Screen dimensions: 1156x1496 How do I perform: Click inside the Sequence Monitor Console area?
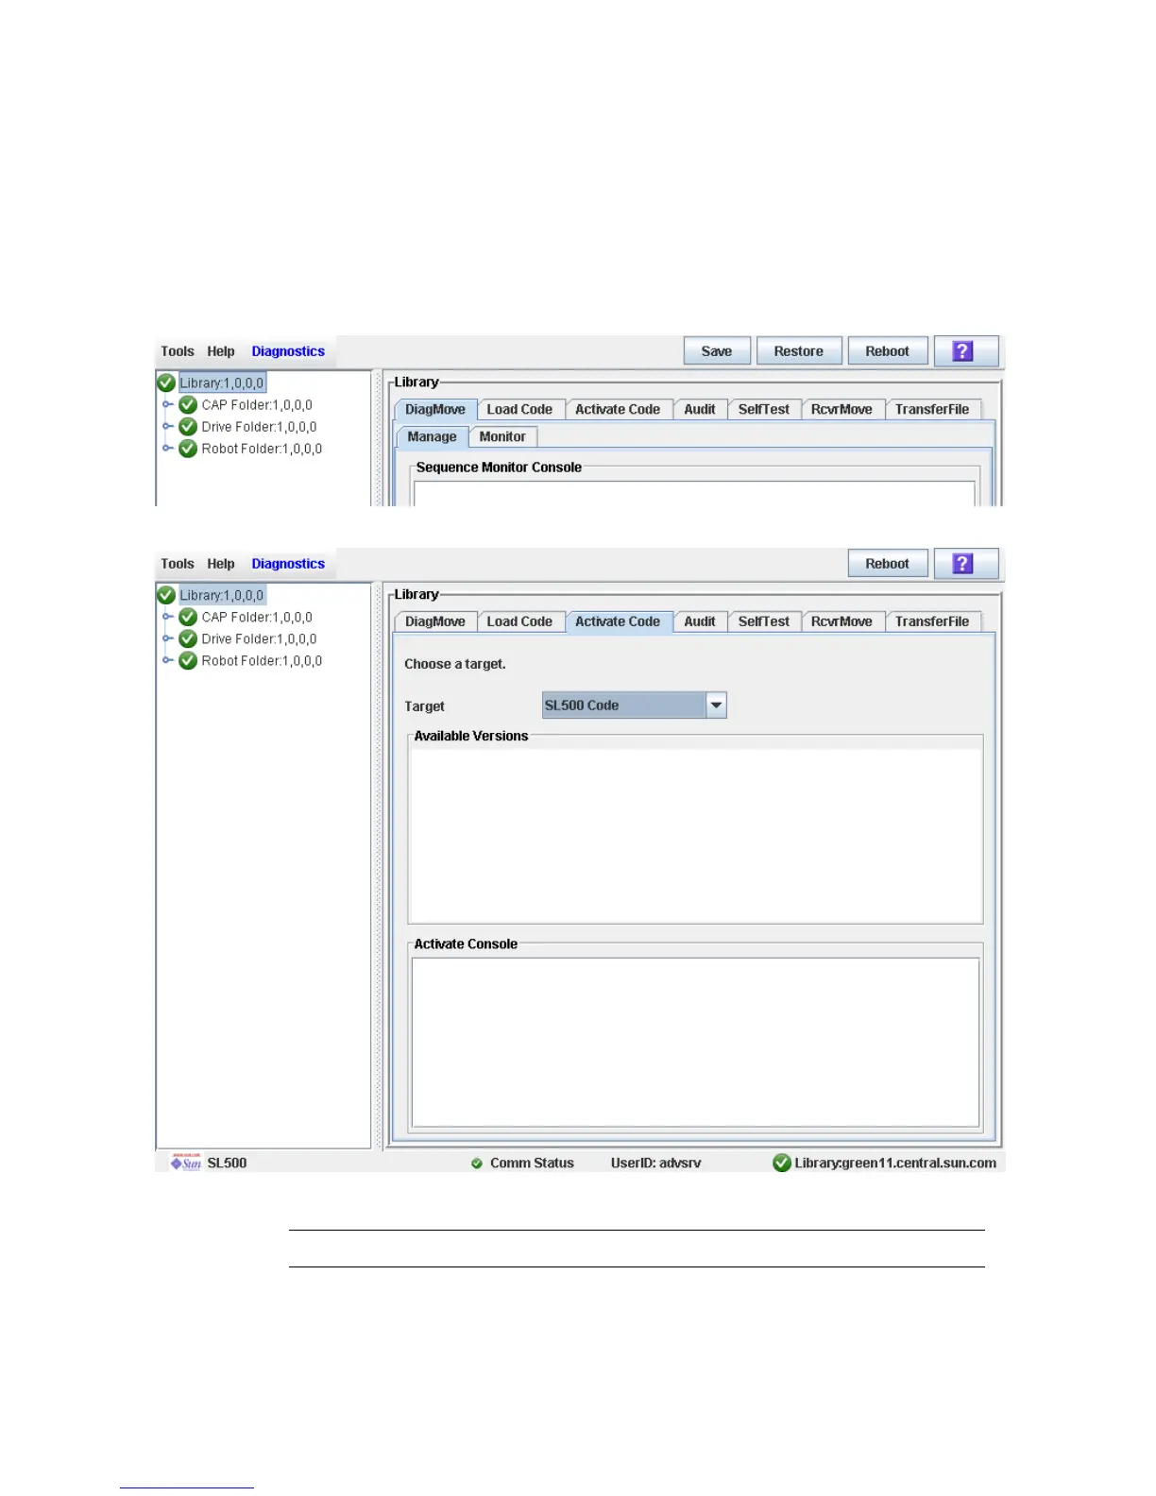click(x=694, y=494)
